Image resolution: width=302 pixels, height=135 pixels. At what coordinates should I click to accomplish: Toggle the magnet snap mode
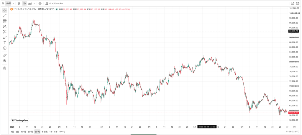tap(5, 68)
